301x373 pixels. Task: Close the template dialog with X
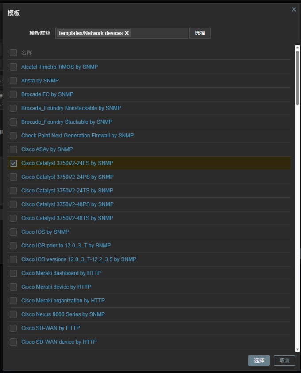293,9
